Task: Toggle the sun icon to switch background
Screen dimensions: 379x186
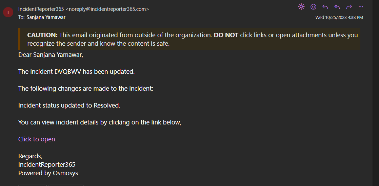Action: [301, 7]
